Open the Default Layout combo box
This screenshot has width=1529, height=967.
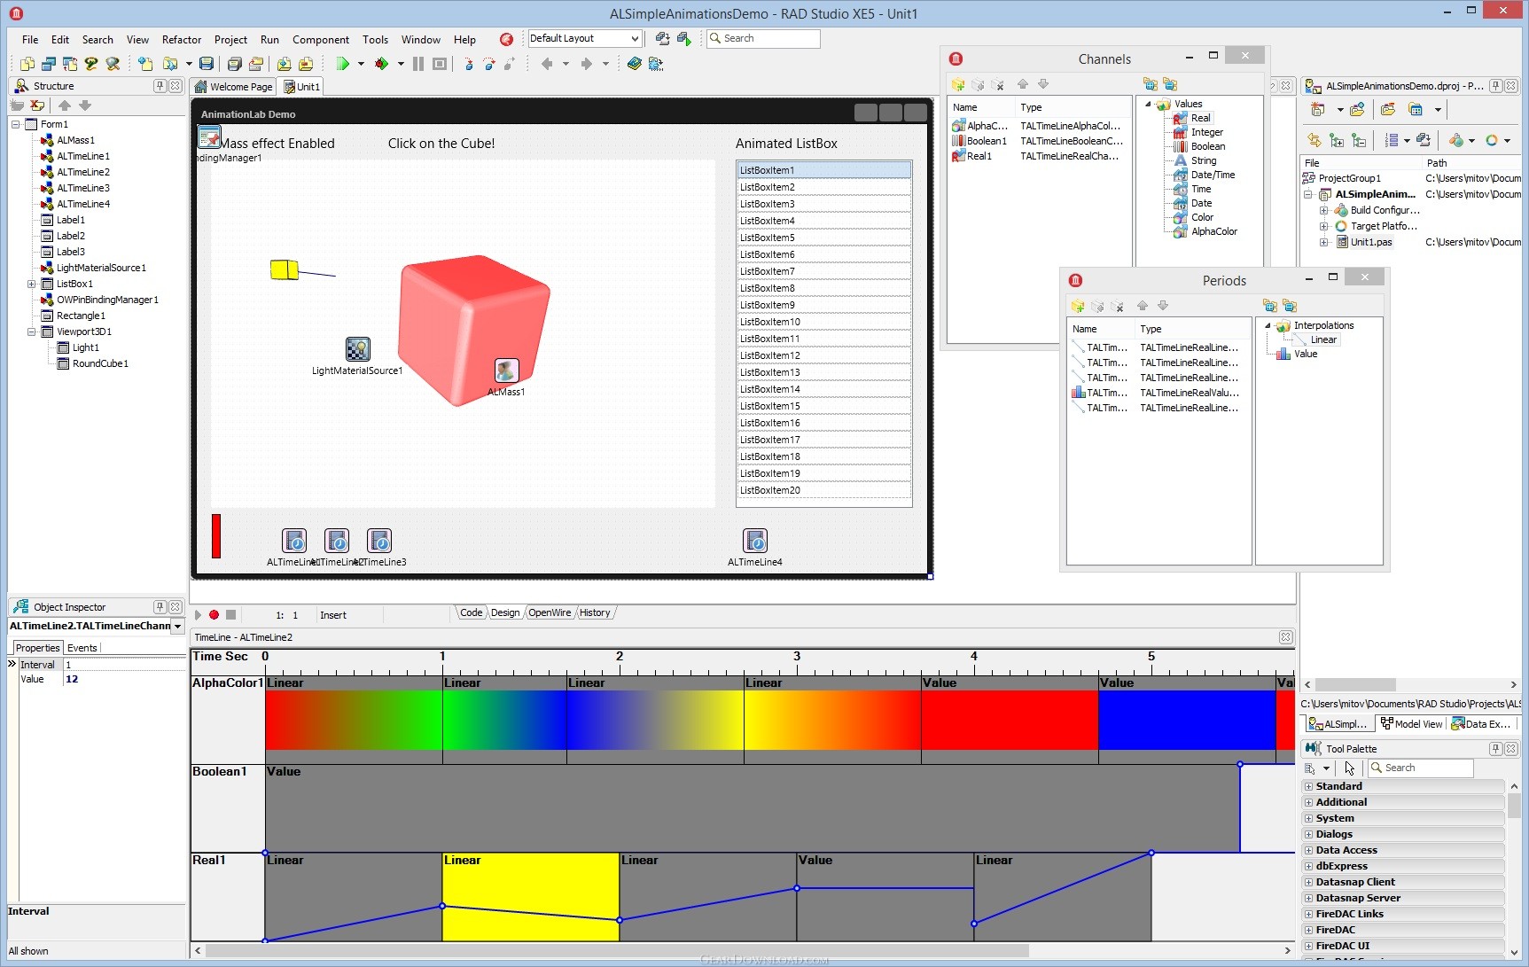[584, 39]
